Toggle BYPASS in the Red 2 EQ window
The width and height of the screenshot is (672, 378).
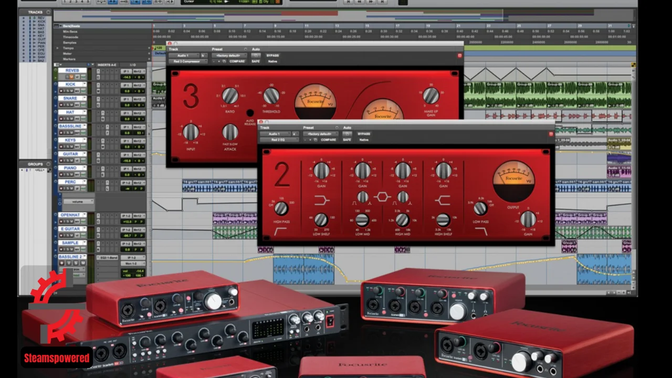364,134
